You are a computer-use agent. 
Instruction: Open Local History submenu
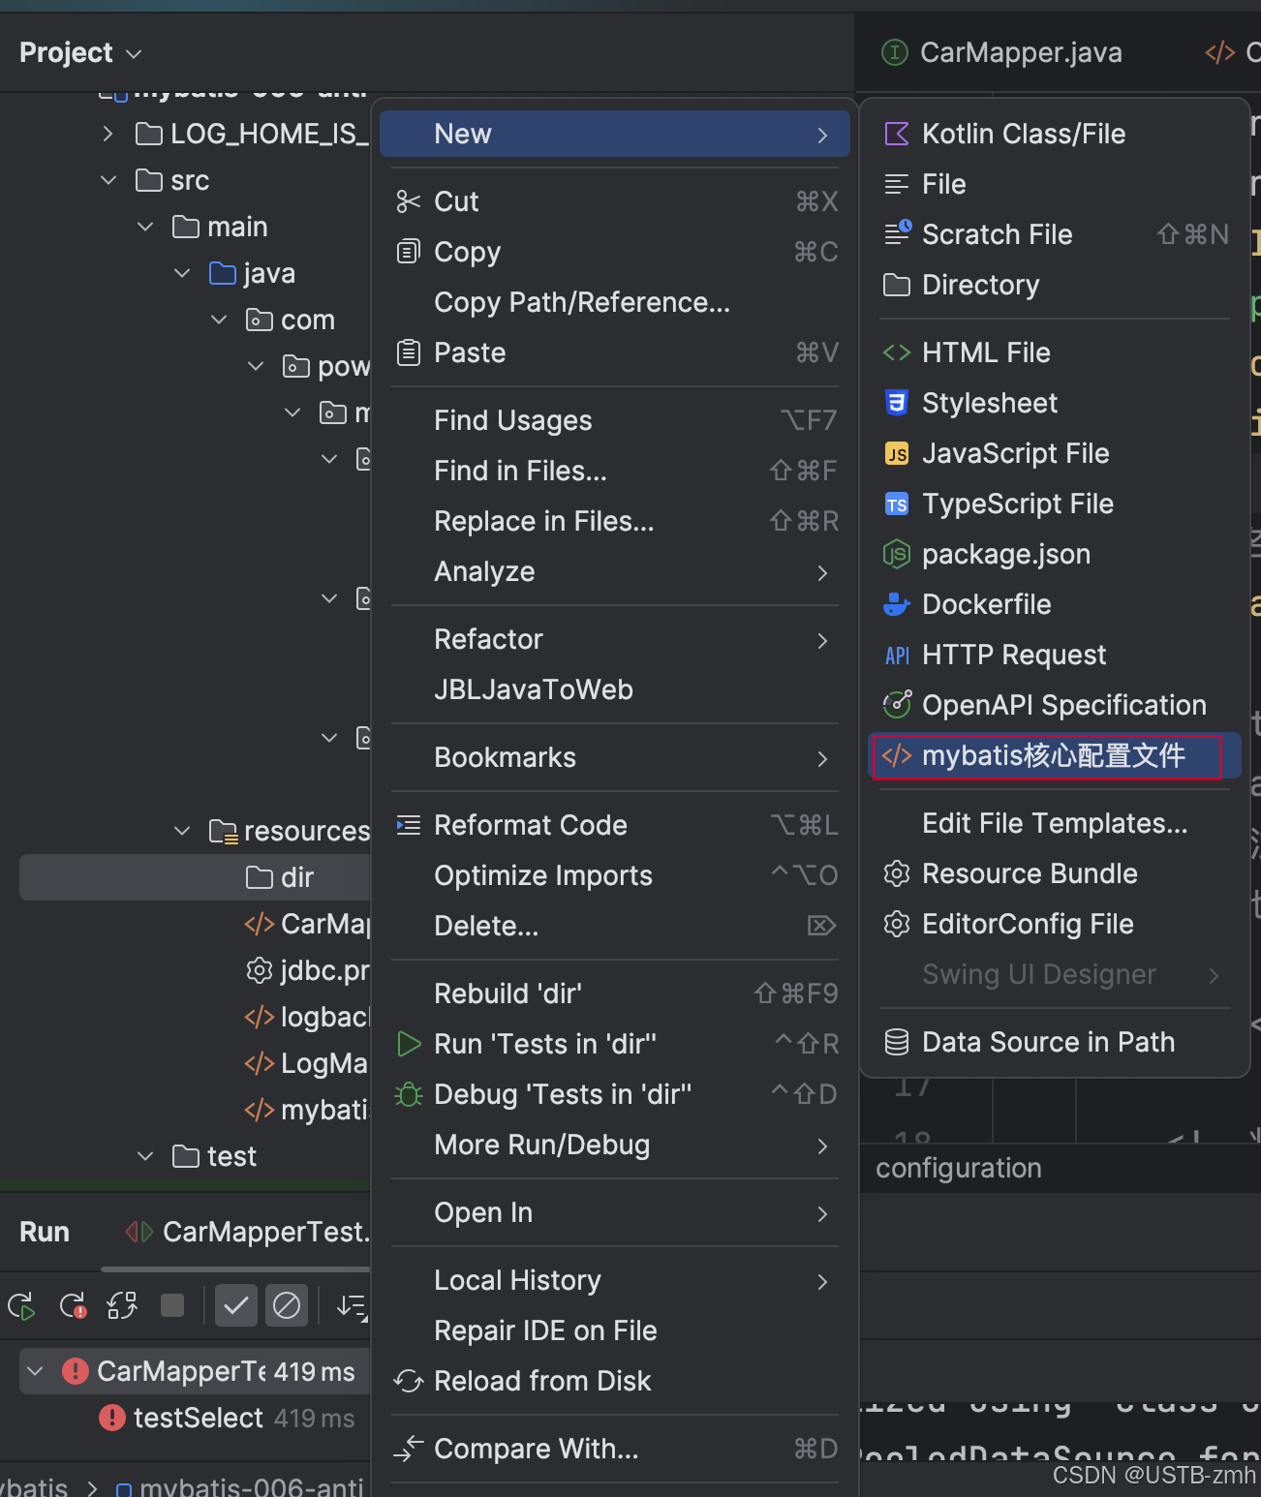click(x=615, y=1280)
